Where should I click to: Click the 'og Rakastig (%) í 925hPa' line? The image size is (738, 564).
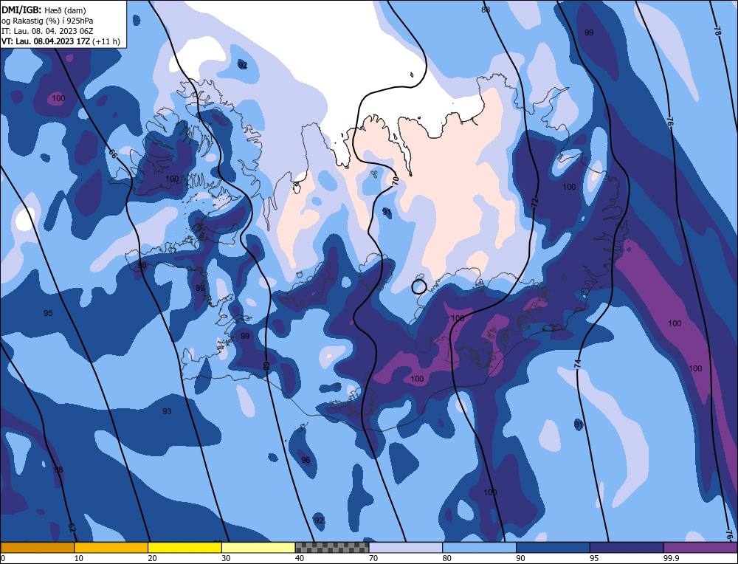coord(47,20)
